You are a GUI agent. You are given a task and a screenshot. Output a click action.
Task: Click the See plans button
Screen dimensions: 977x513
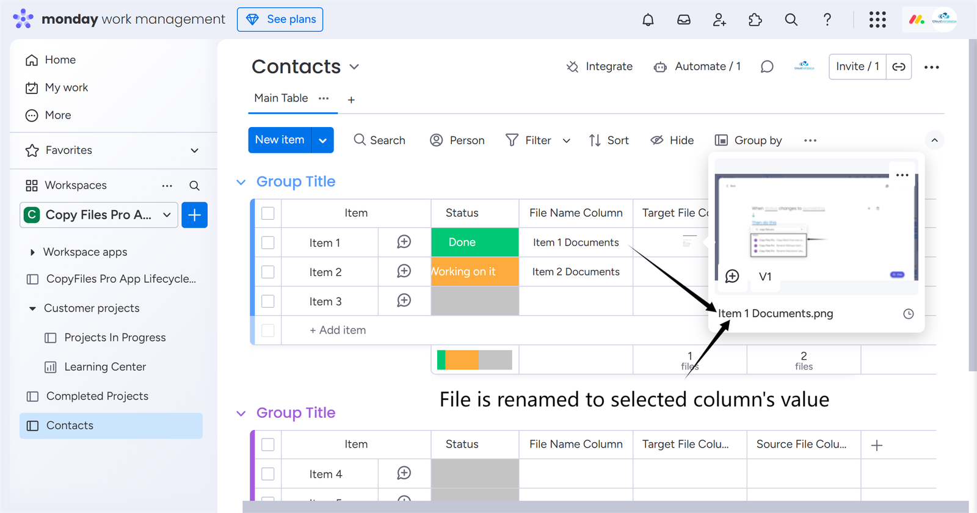(x=280, y=20)
